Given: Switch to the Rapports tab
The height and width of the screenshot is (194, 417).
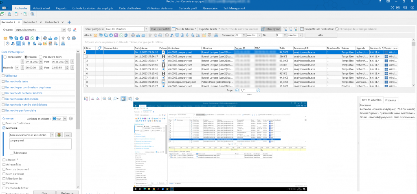Looking at the screenshot, I should [61, 8].
